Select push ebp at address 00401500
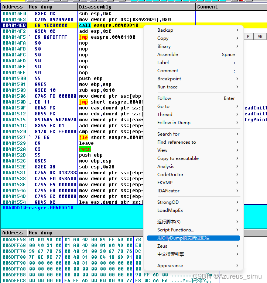Image resolution: width=267 pixels, height=283 pixels. coord(91,78)
